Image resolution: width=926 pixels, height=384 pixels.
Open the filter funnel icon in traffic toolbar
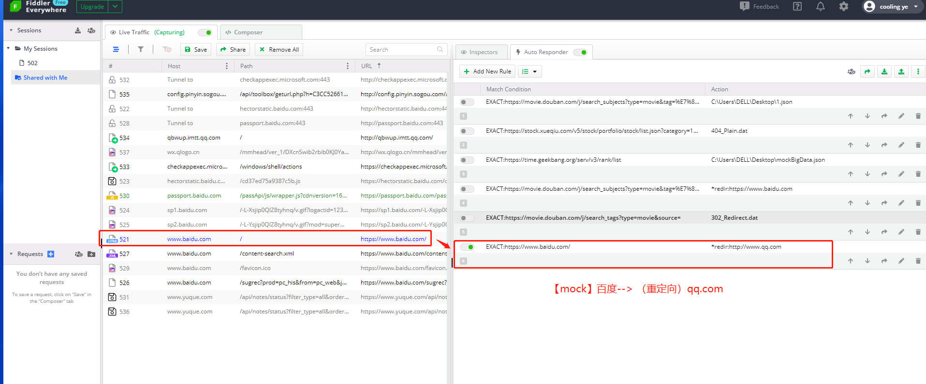[x=141, y=49]
